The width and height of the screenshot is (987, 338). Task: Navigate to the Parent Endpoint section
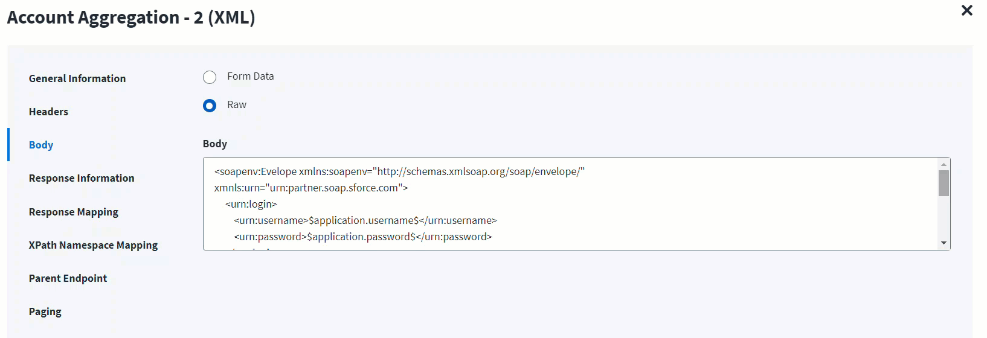(x=68, y=278)
